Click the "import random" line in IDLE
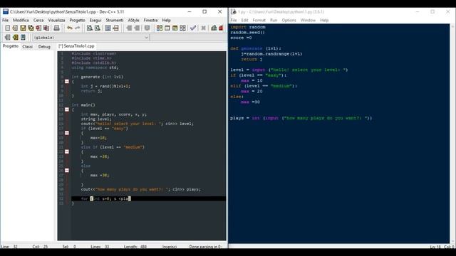 (248, 27)
